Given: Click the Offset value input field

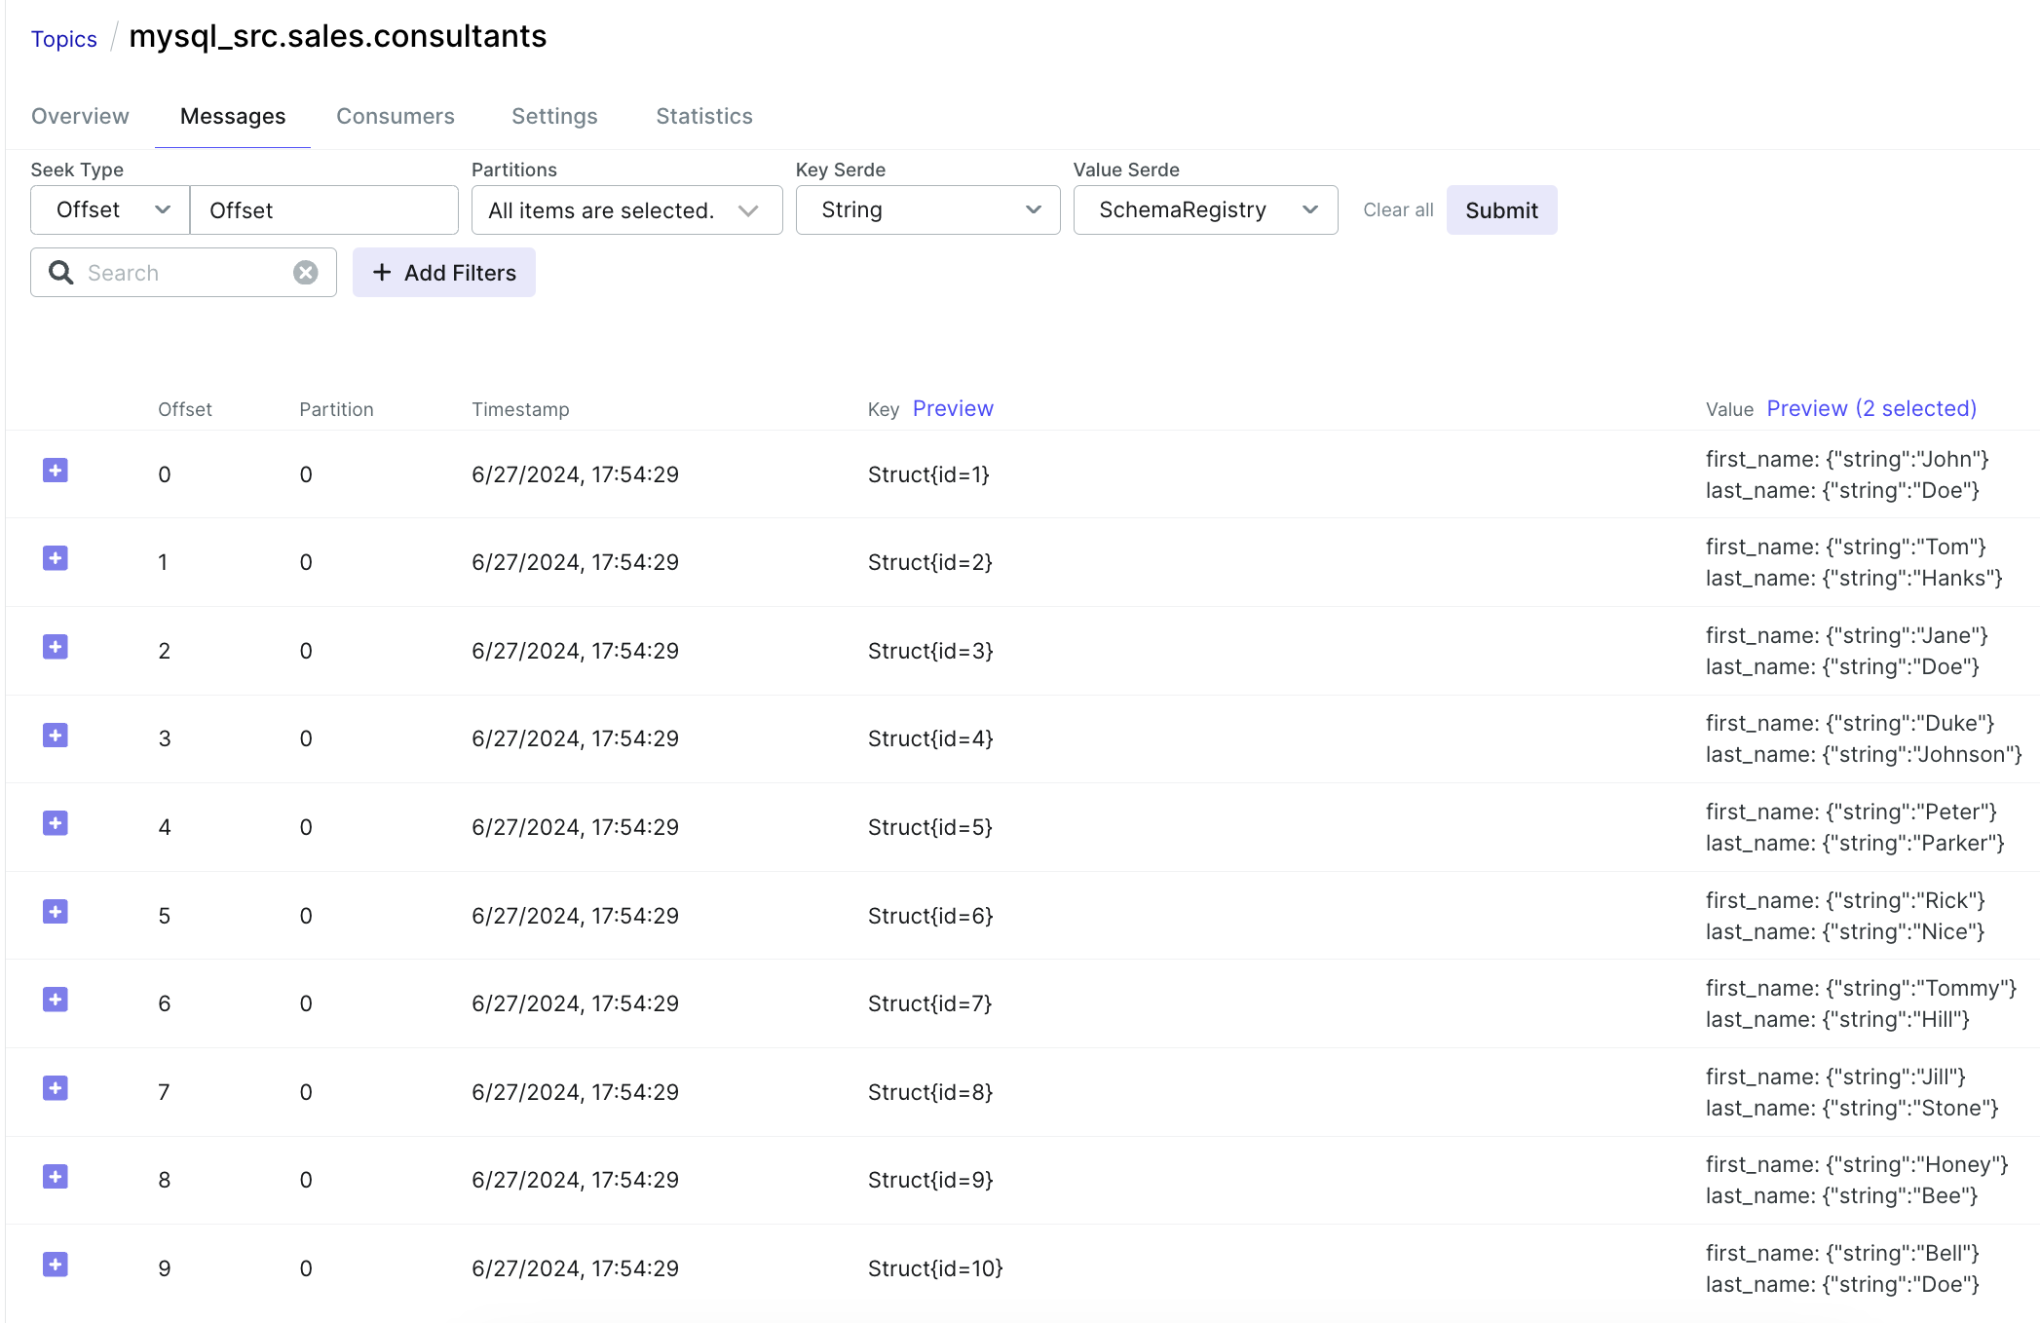Looking at the screenshot, I should pyautogui.click(x=323, y=210).
